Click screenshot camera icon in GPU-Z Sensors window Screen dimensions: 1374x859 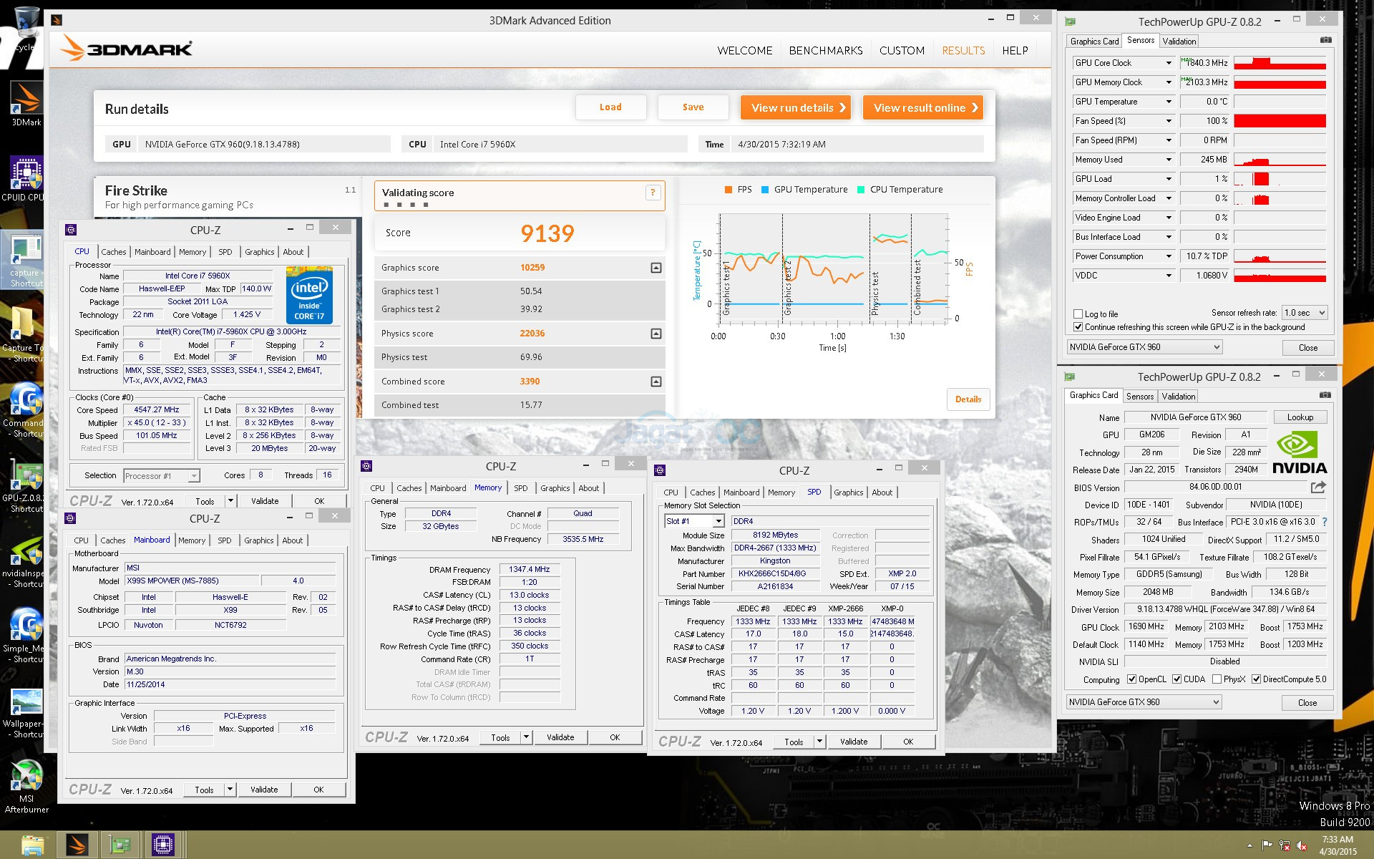pos(1325,40)
